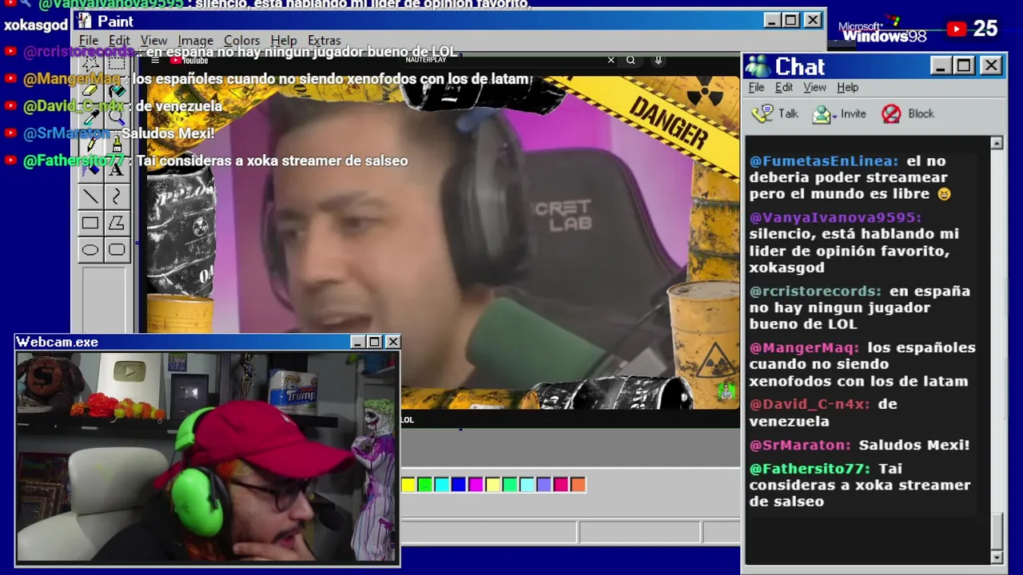Click the Talk icon in Chat toolbar
This screenshot has width=1023, height=575.
763,113
